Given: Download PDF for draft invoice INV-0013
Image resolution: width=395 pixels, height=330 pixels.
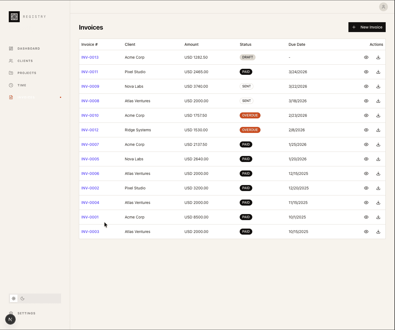Looking at the screenshot, I should click(x=378, y=57).
